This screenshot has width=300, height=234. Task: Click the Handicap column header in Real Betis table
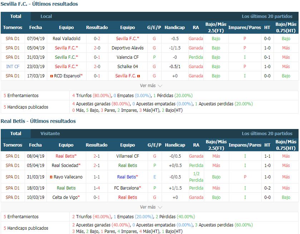(175, 145)
